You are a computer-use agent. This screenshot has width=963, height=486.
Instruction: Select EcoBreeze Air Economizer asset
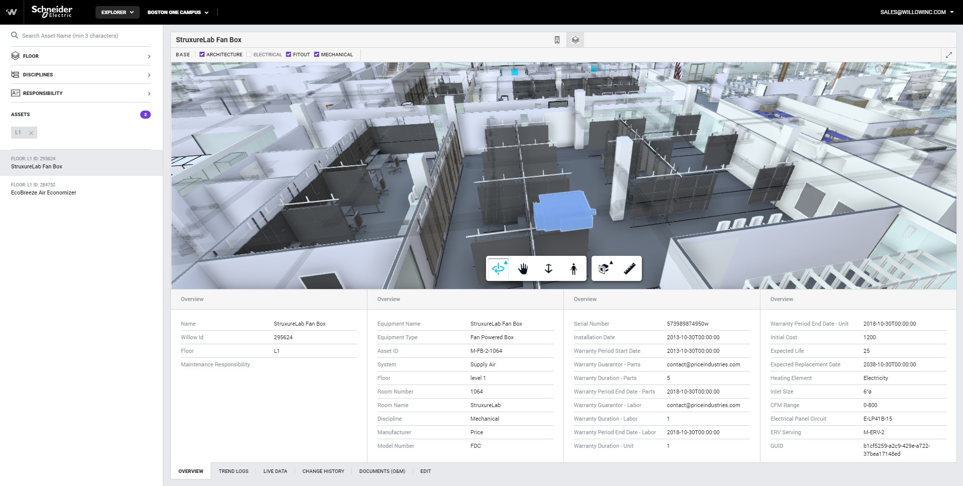point(81,189)
